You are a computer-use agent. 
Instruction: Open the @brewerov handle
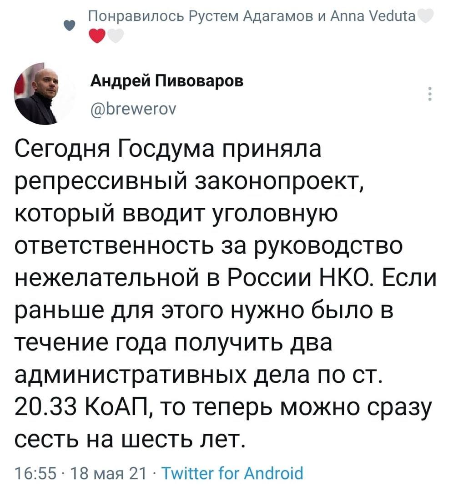(129, 110)
